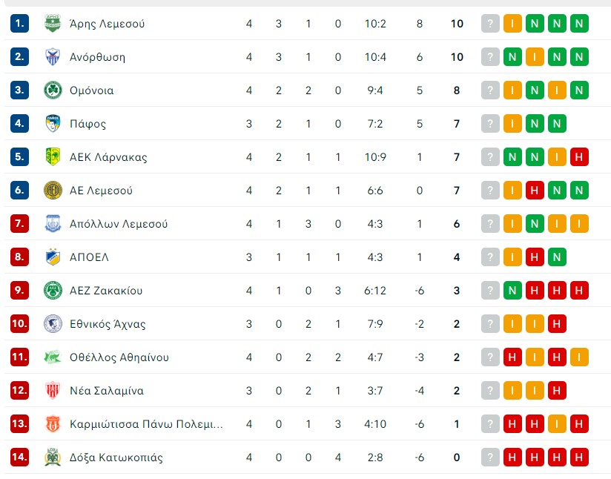Click the gray question mark for Πάφος
This screenshot has height=479, width=611.
[x=490, y=124]
